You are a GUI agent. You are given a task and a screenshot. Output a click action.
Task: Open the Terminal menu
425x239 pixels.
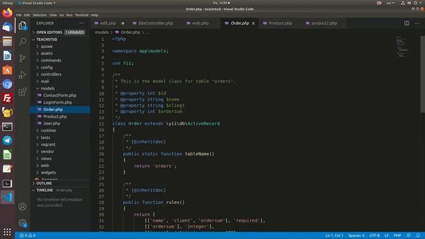[82, 15]
